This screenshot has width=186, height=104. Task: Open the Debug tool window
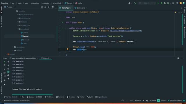(30, 97)
